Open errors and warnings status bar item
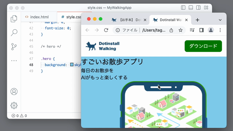 [x=19, y=116]
